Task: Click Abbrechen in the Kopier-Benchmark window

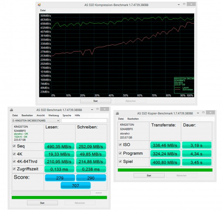Action: point(182,175)
